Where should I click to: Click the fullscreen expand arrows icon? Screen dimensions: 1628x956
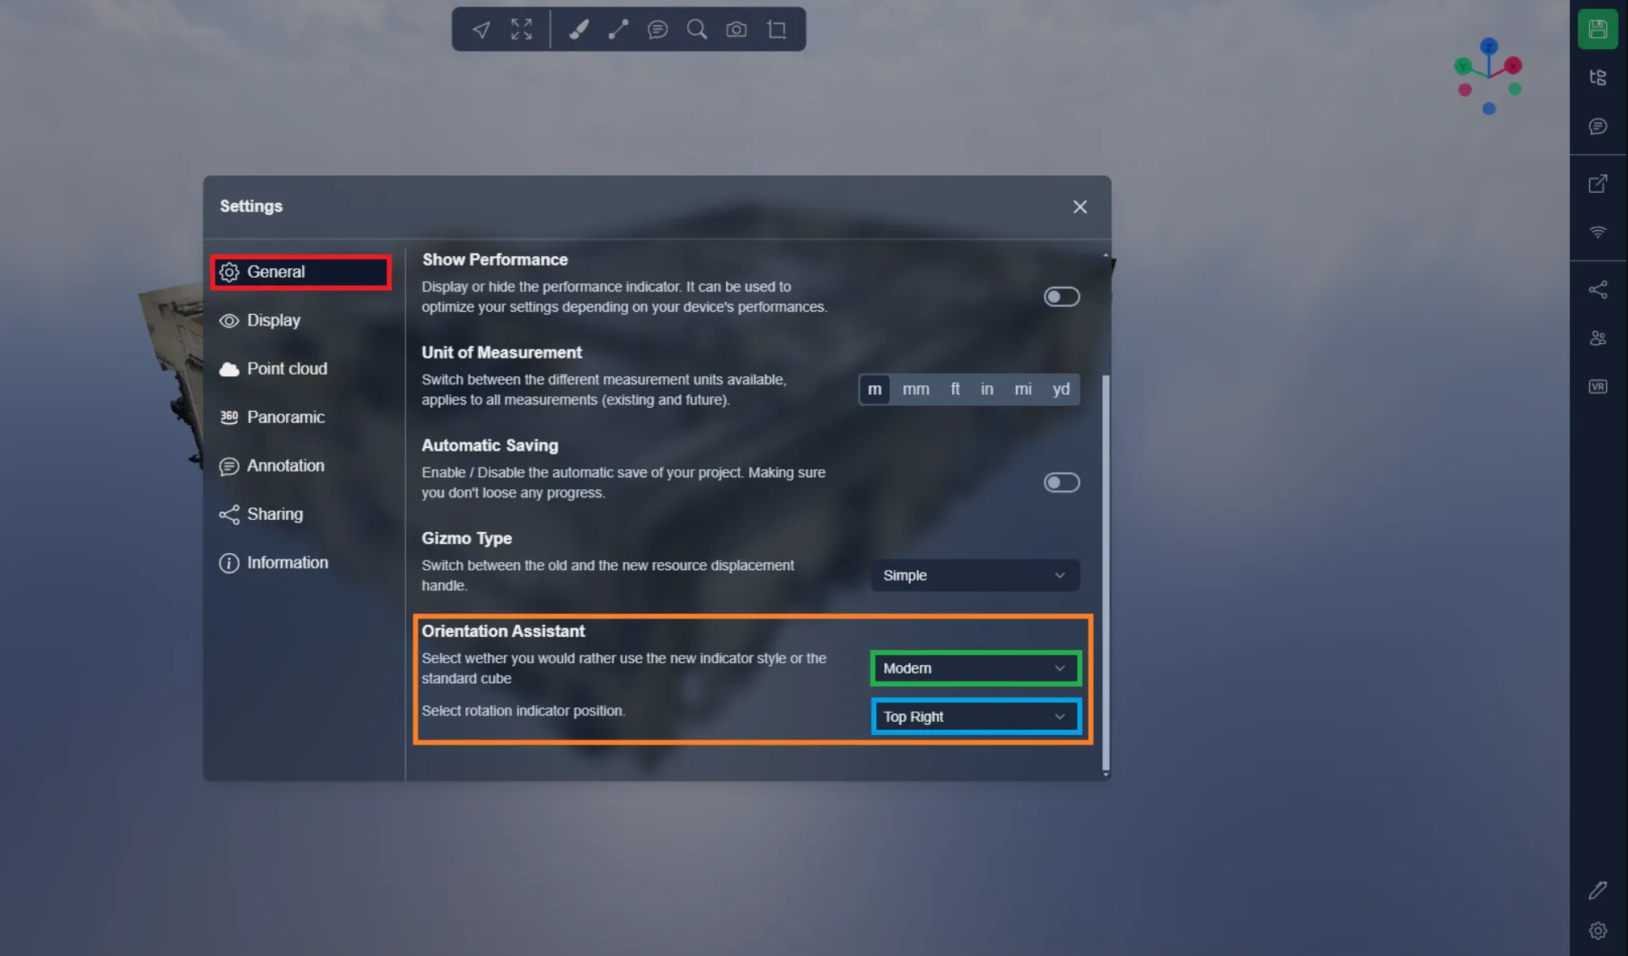[522, 30]
